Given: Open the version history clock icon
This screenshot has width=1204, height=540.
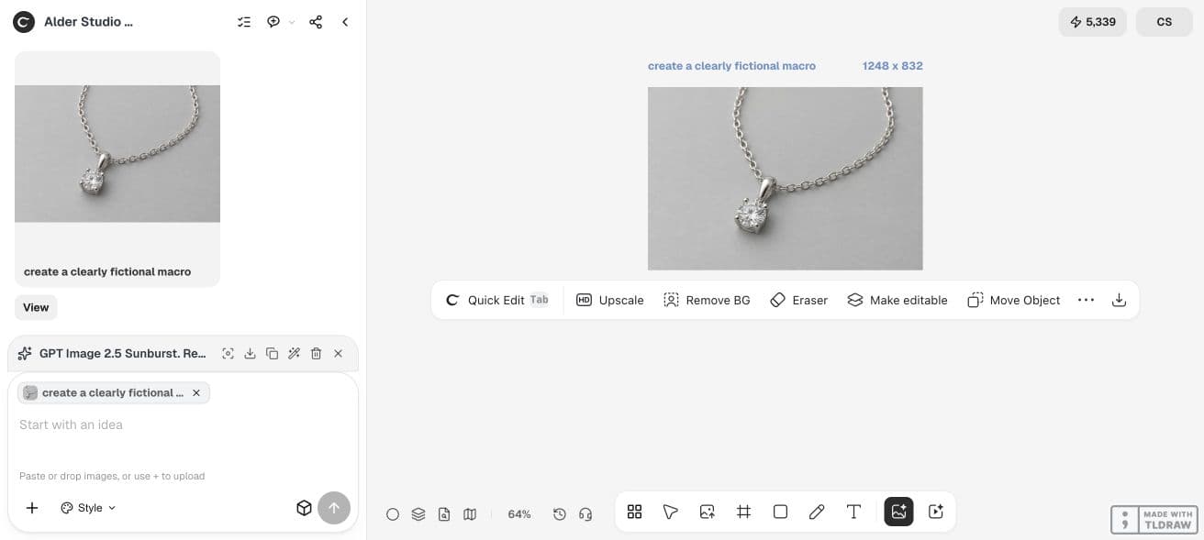Looking at the screenshot, I should [x=560, y=514].
